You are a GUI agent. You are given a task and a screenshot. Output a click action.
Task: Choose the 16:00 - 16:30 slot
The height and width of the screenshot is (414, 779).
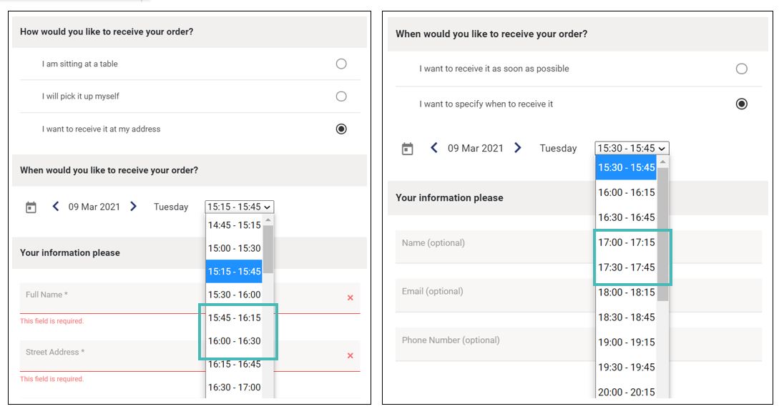[x=234, y=341]
